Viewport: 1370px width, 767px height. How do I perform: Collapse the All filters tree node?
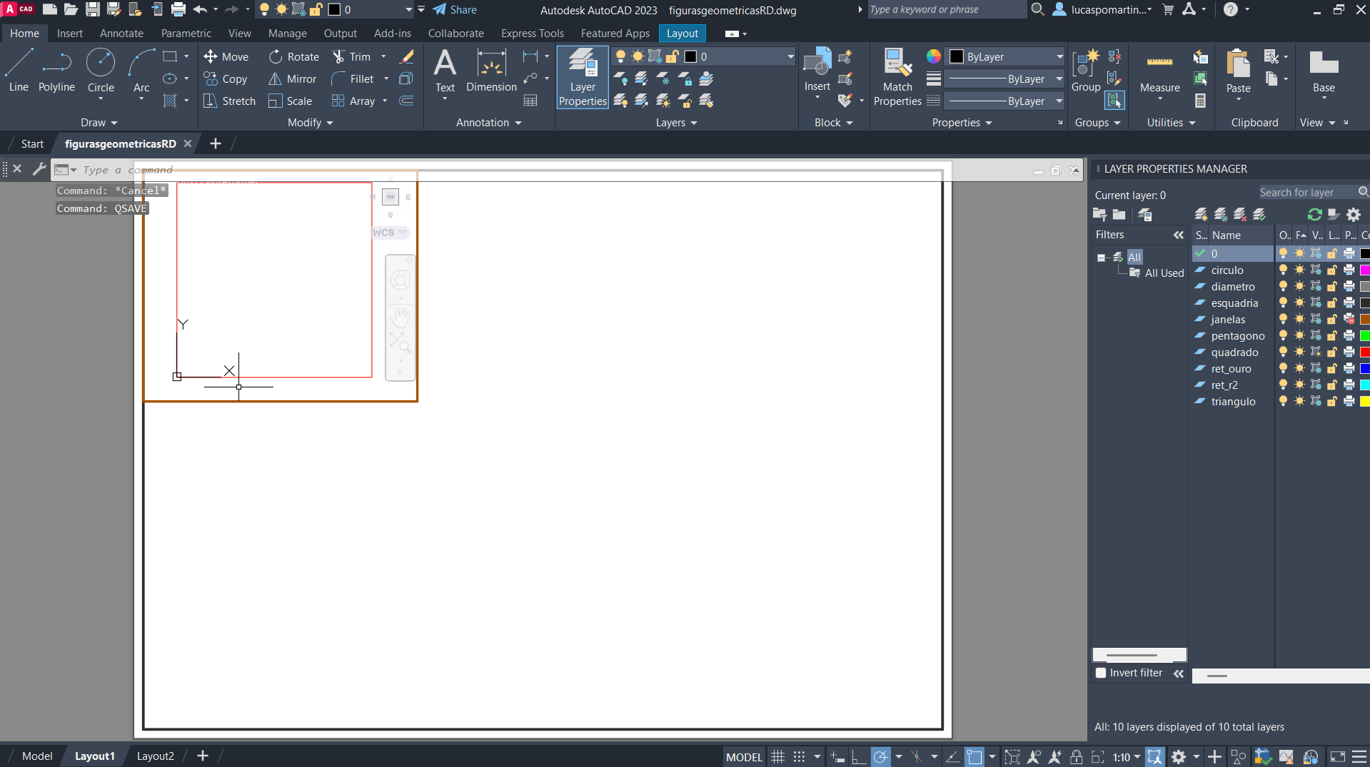coord(1101,258)
